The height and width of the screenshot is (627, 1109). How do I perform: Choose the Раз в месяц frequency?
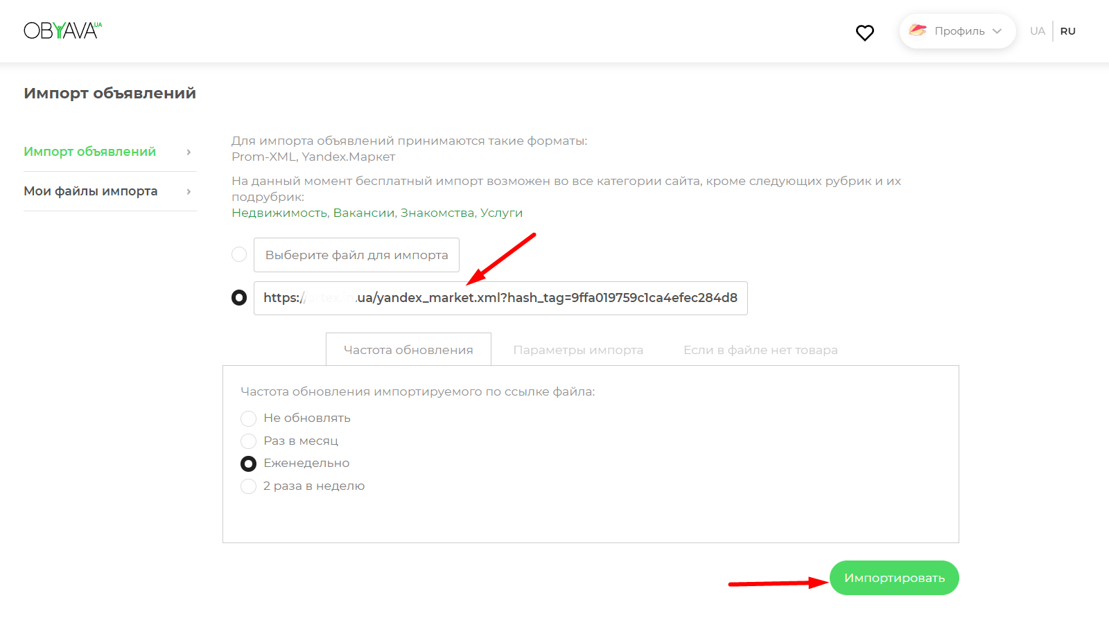248,441
